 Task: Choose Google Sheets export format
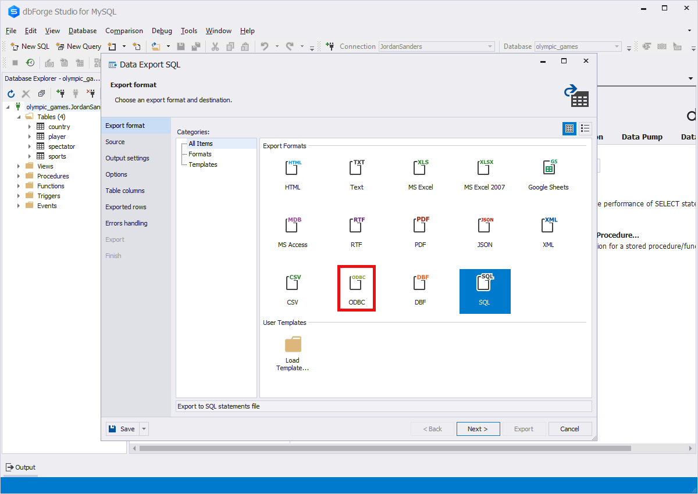549,169
